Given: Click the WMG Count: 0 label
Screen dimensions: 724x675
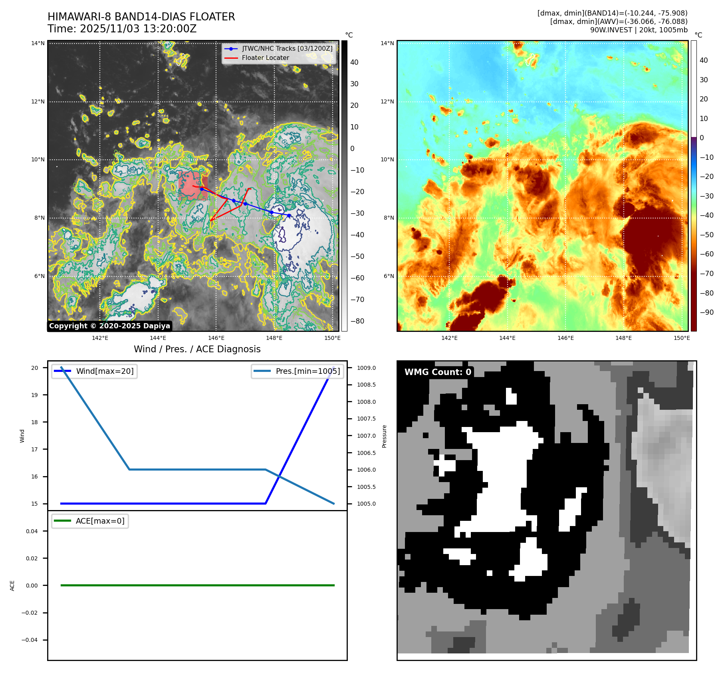Looking at the screenshot, I should pyautogui.click(x=438, y=372).
